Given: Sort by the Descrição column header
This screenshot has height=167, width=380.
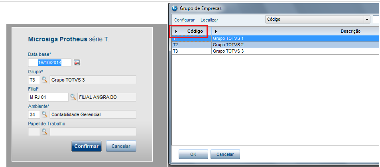Looking at the screenshot, I should [x=295, y=31].
